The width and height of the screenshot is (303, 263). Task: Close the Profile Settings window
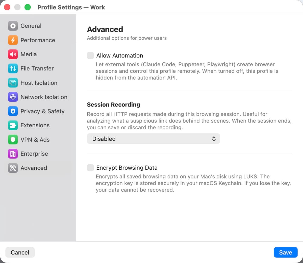[x=7, y=7]
